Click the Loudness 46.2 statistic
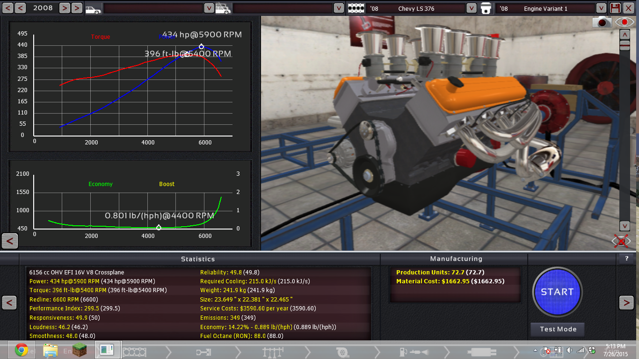The height and width of the screenshot is (359, 639). [58, 327]
